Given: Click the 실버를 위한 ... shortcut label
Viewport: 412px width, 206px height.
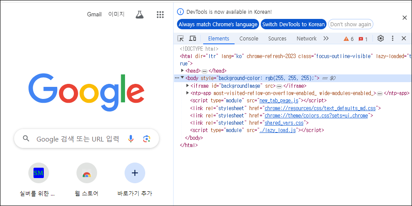Looking at the screenshot, I should click(37, 194).
